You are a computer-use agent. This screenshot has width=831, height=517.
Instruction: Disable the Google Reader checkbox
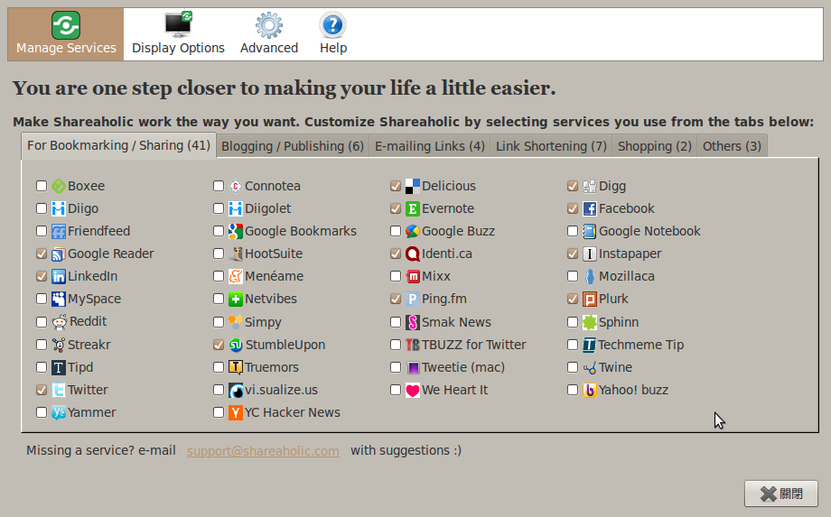[x=42, y=254]
